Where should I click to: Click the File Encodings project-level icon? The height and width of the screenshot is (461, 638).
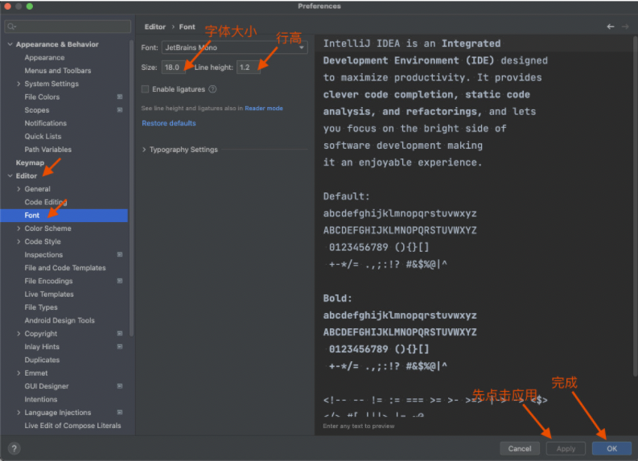point(120,281)
